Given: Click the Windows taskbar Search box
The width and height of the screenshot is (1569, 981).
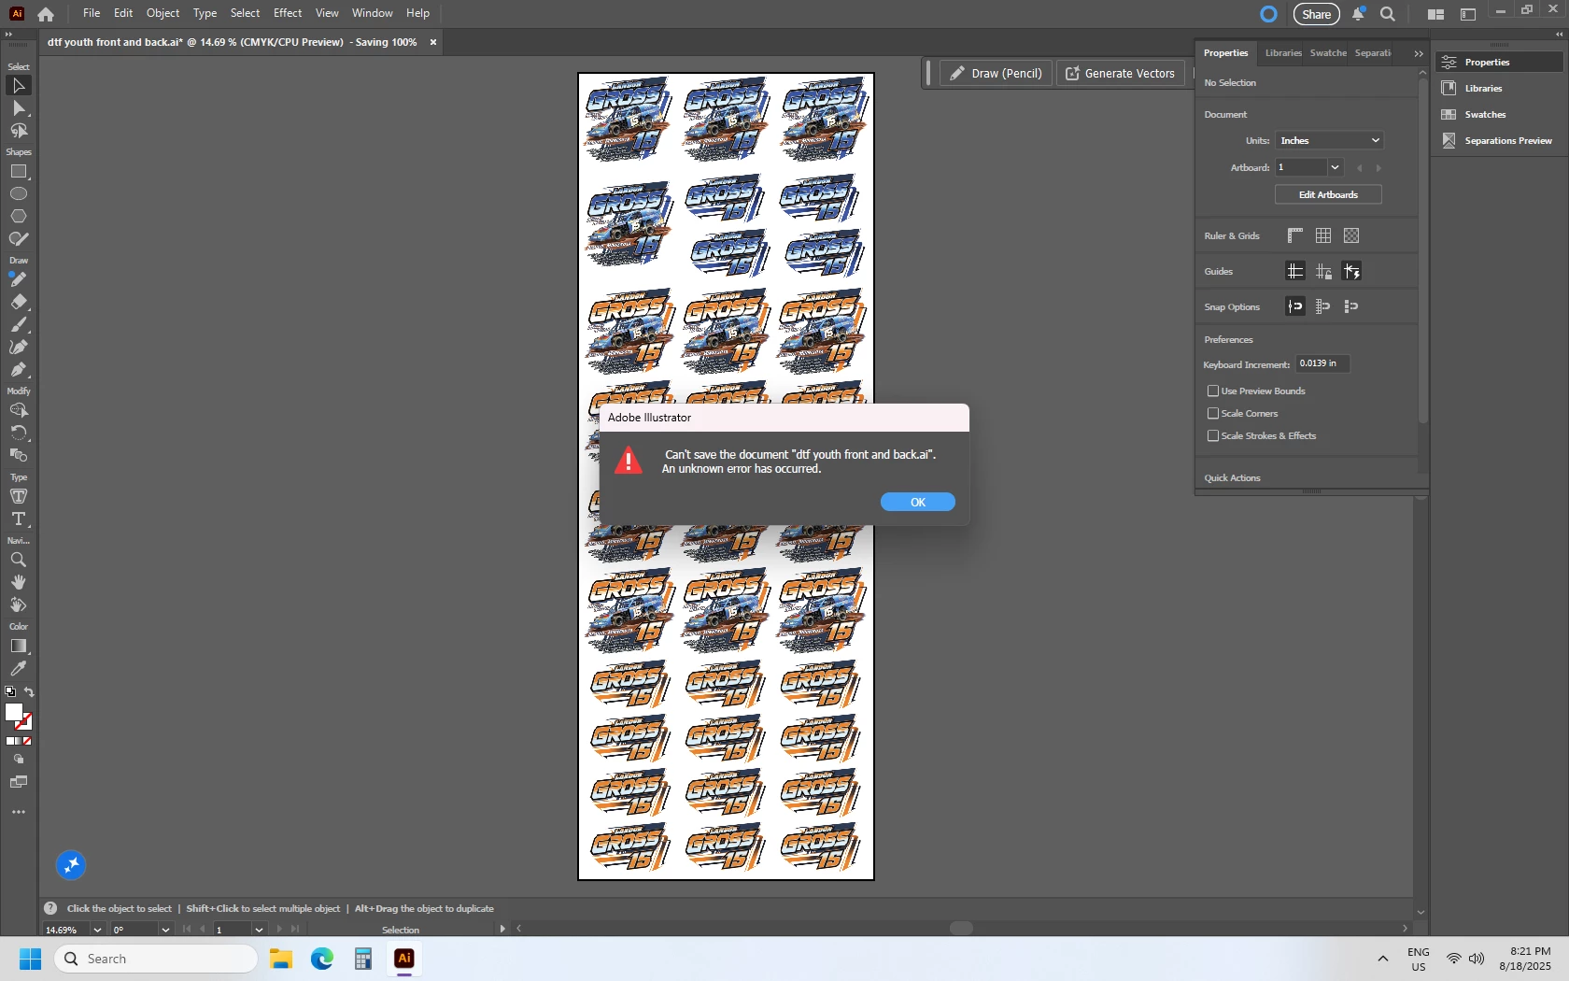Looking at the screenshot, I should pyautogui.click(x=156, y=959).
